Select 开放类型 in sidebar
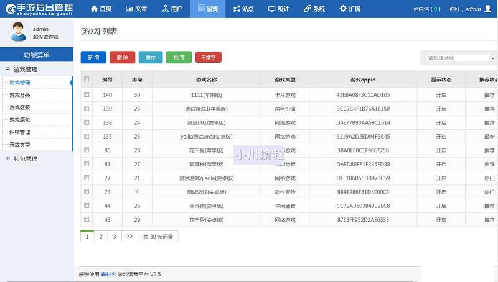Screen dimensions: 498x282 tap(20, 145)
